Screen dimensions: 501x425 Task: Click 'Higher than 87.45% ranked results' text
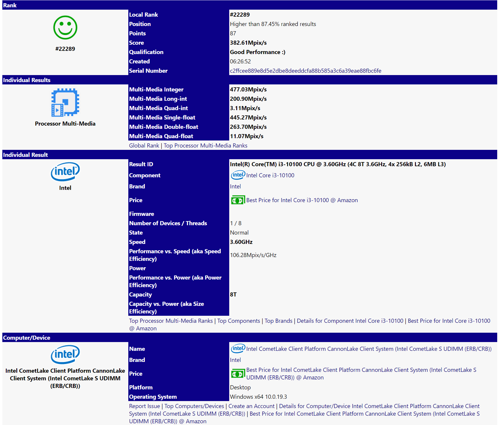click(x=273, y=24)
